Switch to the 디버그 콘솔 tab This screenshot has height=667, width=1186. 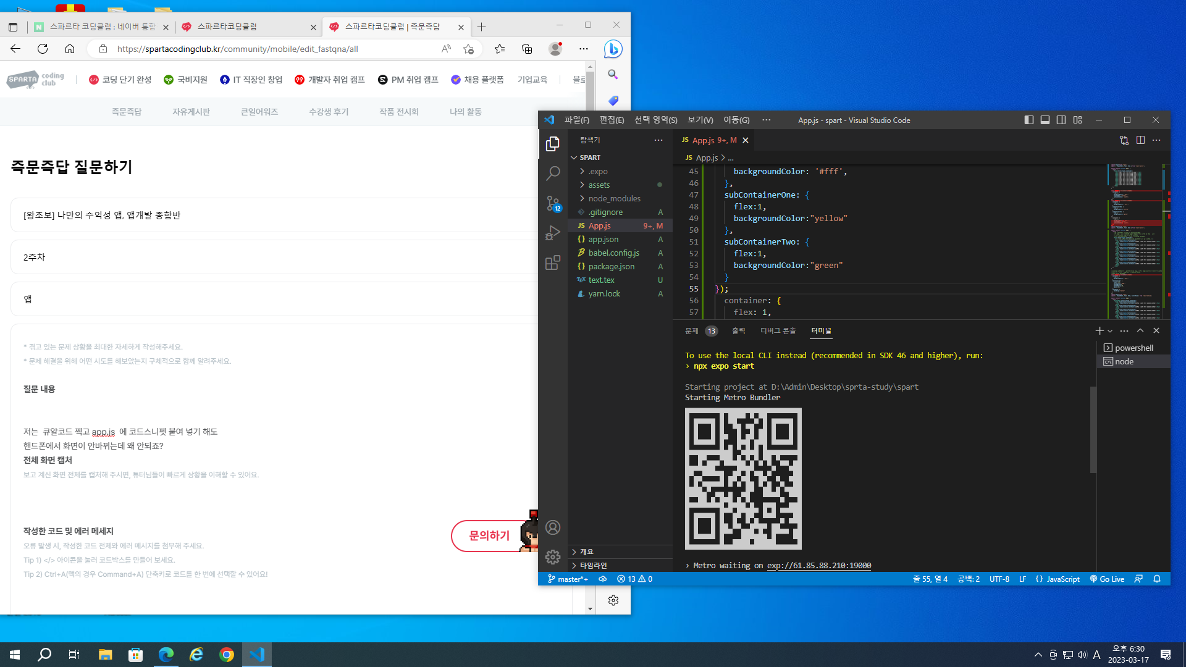[778, 331]
